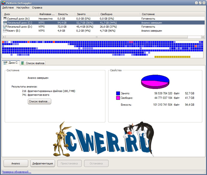
Task: Click the blue Занято color swatch
Action: click(x=118, y=93)
